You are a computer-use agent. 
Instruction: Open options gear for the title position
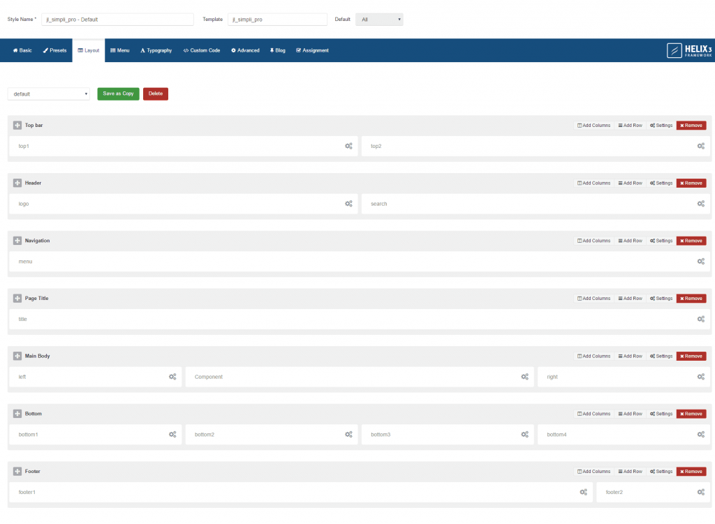701,319
